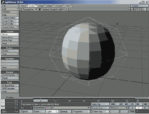Switch edit mode to Cameras
149x114 pixels.
click(x=65, y=111)
